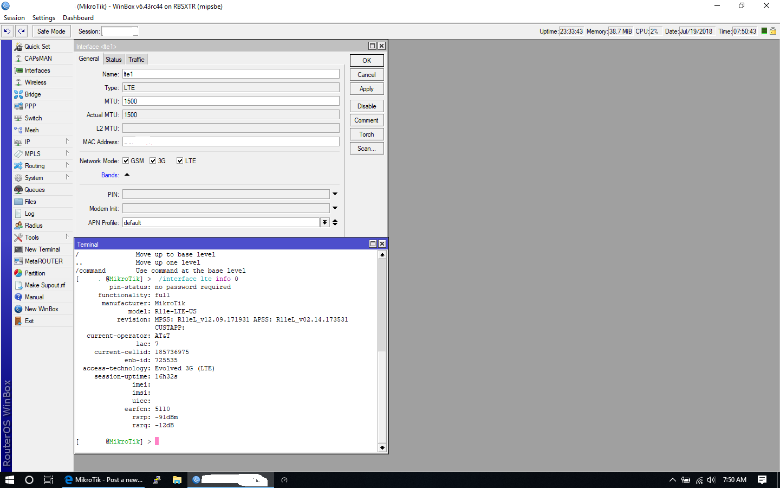Open Wireless icon in sidebar

(18, 82)
